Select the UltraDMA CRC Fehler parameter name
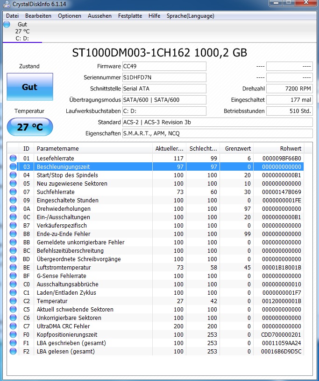The height and width of the screenshot is (381, 319). [63, 326]
